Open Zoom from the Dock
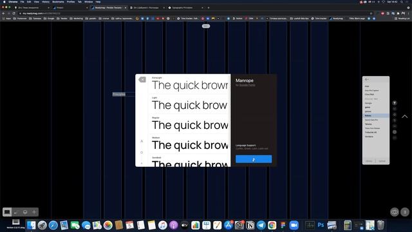This screenshot has height=232, width=412. (x=294, y=225)
